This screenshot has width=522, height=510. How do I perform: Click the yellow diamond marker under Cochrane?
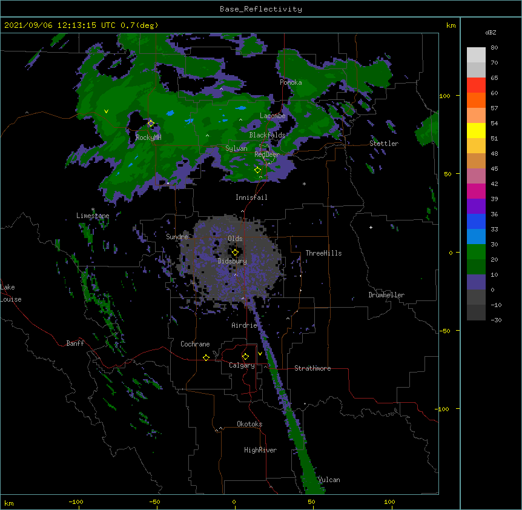(x=206, y=357)
